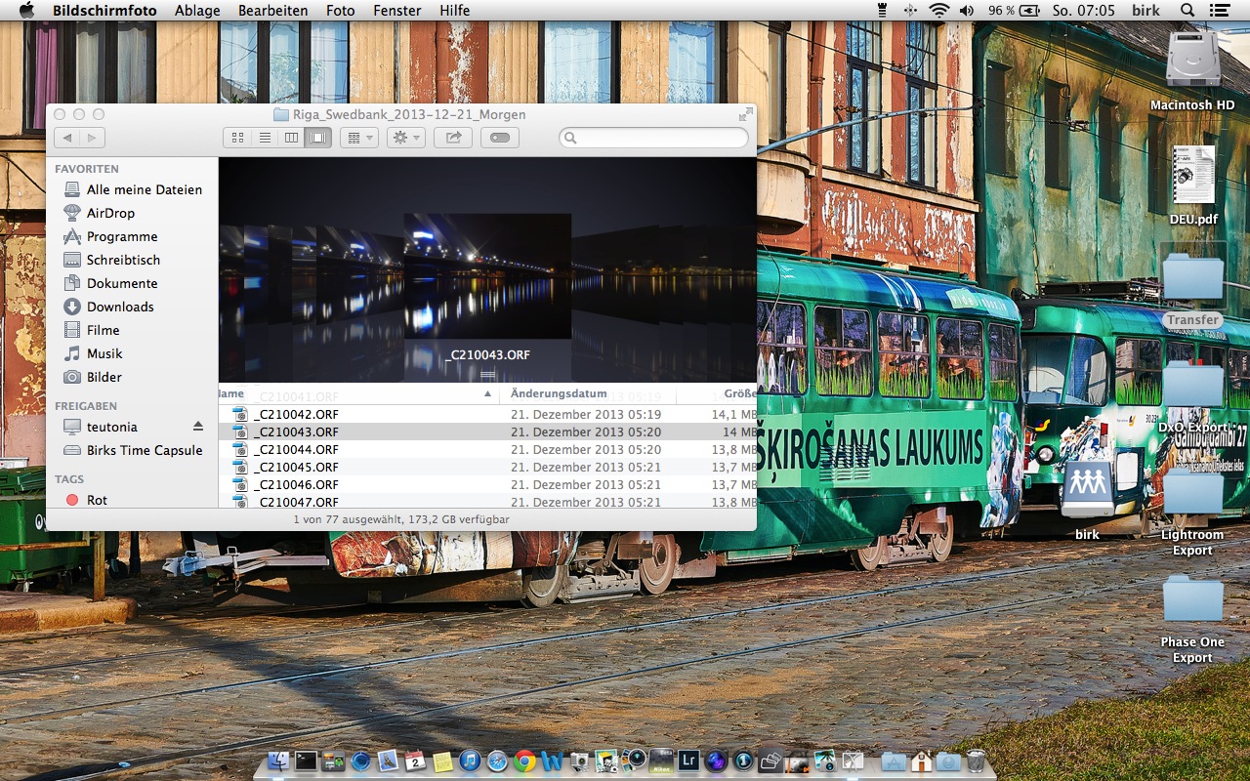Eject teutonia share
This screenshot has width=1250, height=781.
click(x=198, y=427)
